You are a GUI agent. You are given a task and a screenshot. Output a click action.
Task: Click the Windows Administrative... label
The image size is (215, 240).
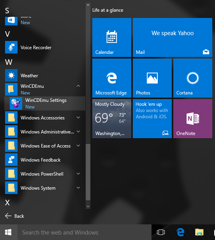pyautogui.click(x=48, y=132)
